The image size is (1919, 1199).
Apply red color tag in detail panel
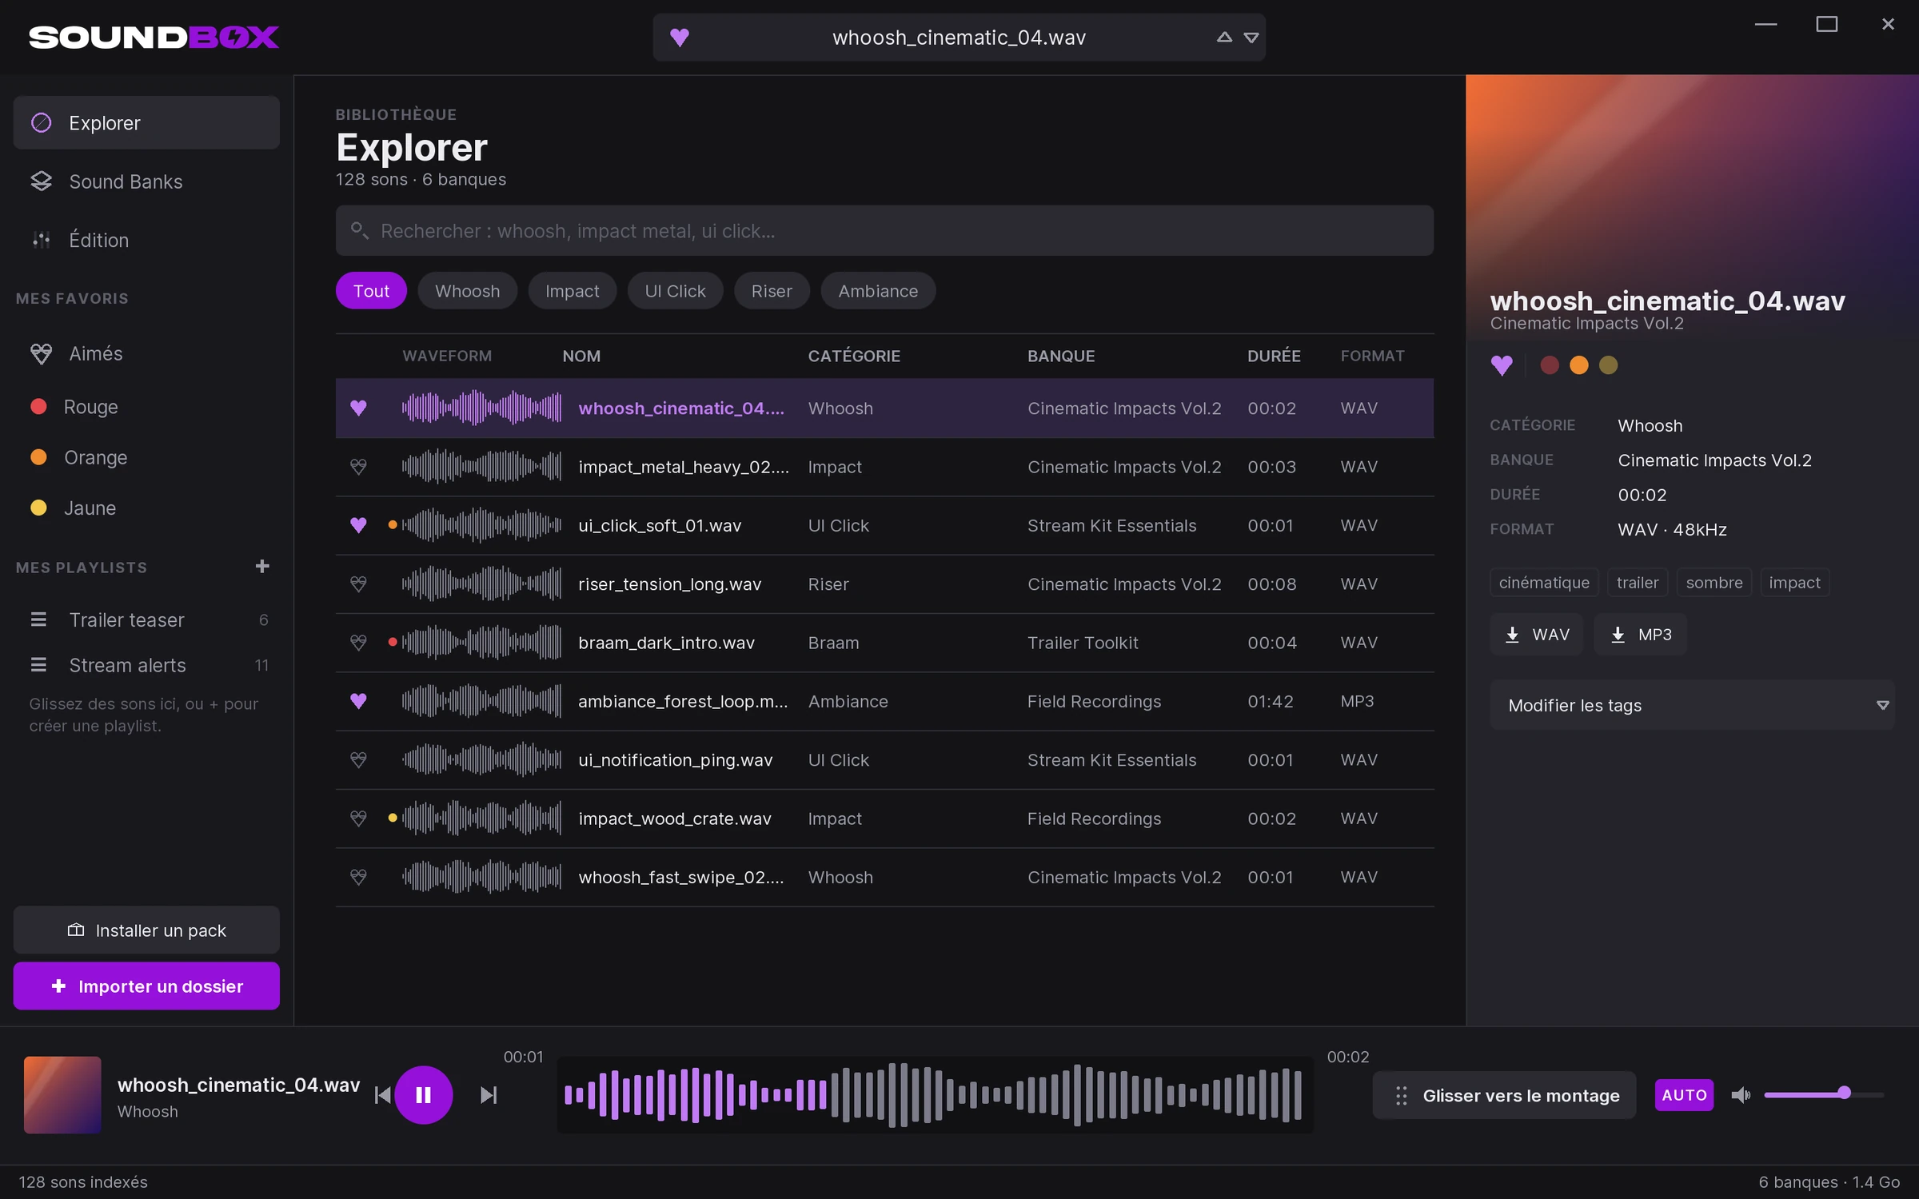coord(1550,365)
